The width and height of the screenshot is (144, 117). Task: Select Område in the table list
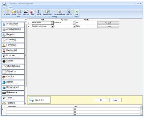[13, 77]
